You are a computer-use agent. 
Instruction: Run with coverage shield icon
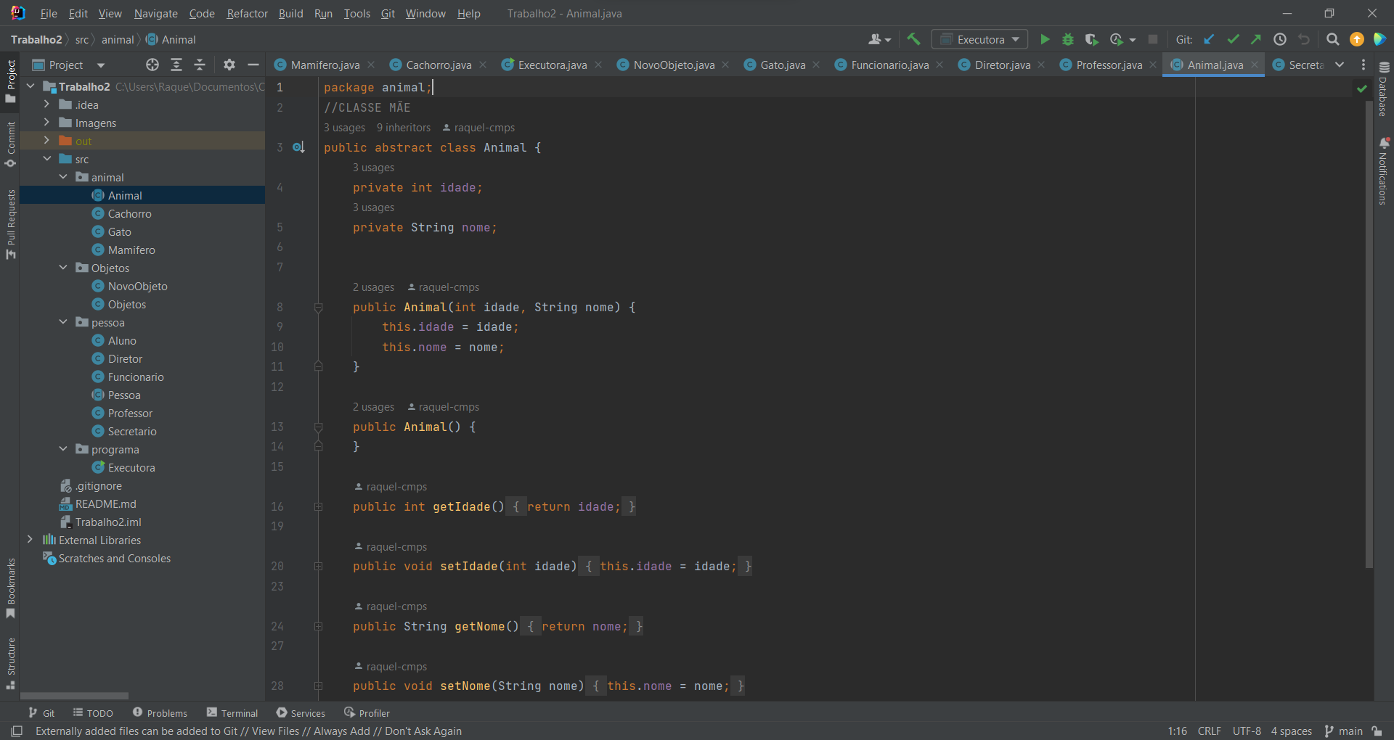[1091, 39]
